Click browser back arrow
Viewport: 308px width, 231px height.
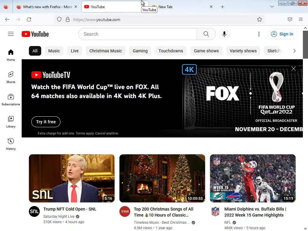(x=7, y=20)
